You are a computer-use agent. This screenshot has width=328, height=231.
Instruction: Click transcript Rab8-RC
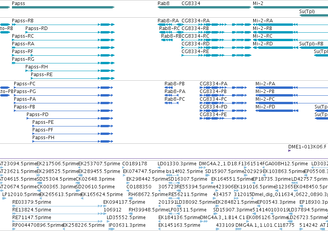(170, 28)
